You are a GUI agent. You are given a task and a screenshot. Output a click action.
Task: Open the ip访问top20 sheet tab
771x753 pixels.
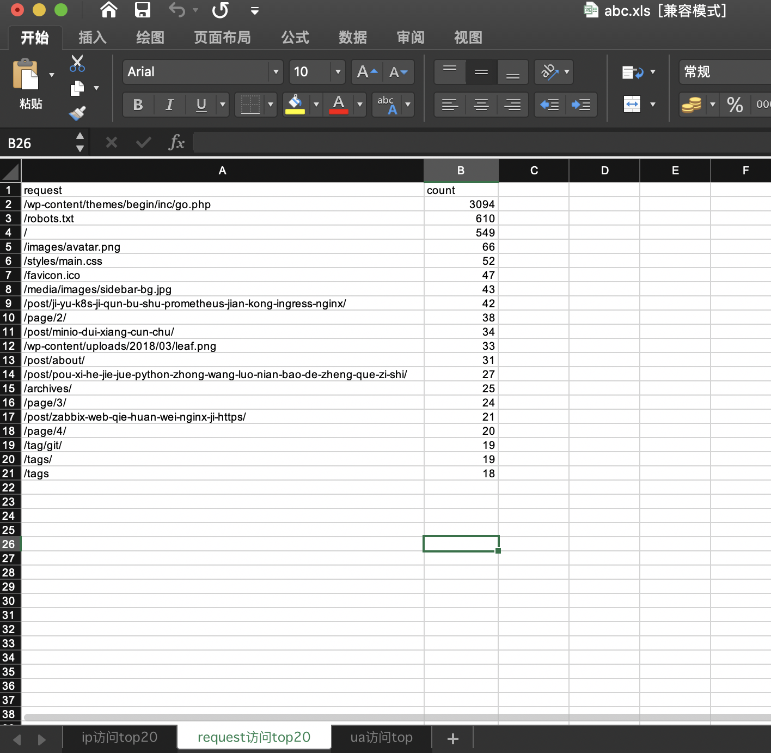point(119,738)
